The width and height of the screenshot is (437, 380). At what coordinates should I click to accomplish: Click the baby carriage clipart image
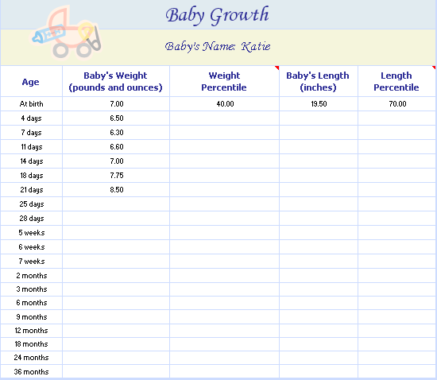pos(66,33)
